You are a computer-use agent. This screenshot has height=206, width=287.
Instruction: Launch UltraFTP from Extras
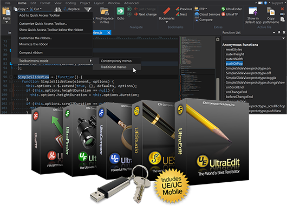tap(230, 14)
